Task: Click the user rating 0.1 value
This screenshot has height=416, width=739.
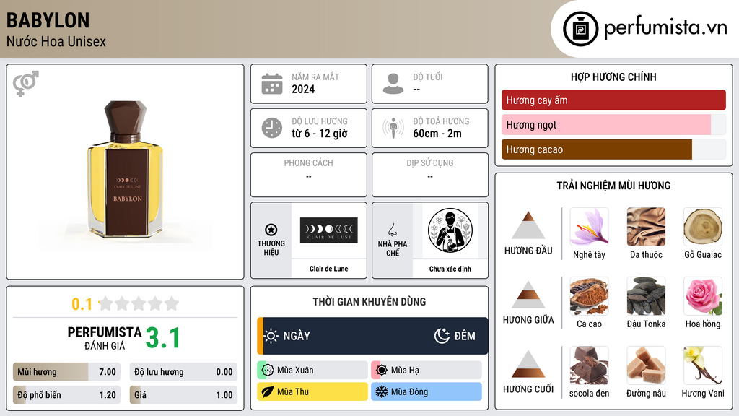Action: (82, 304)
